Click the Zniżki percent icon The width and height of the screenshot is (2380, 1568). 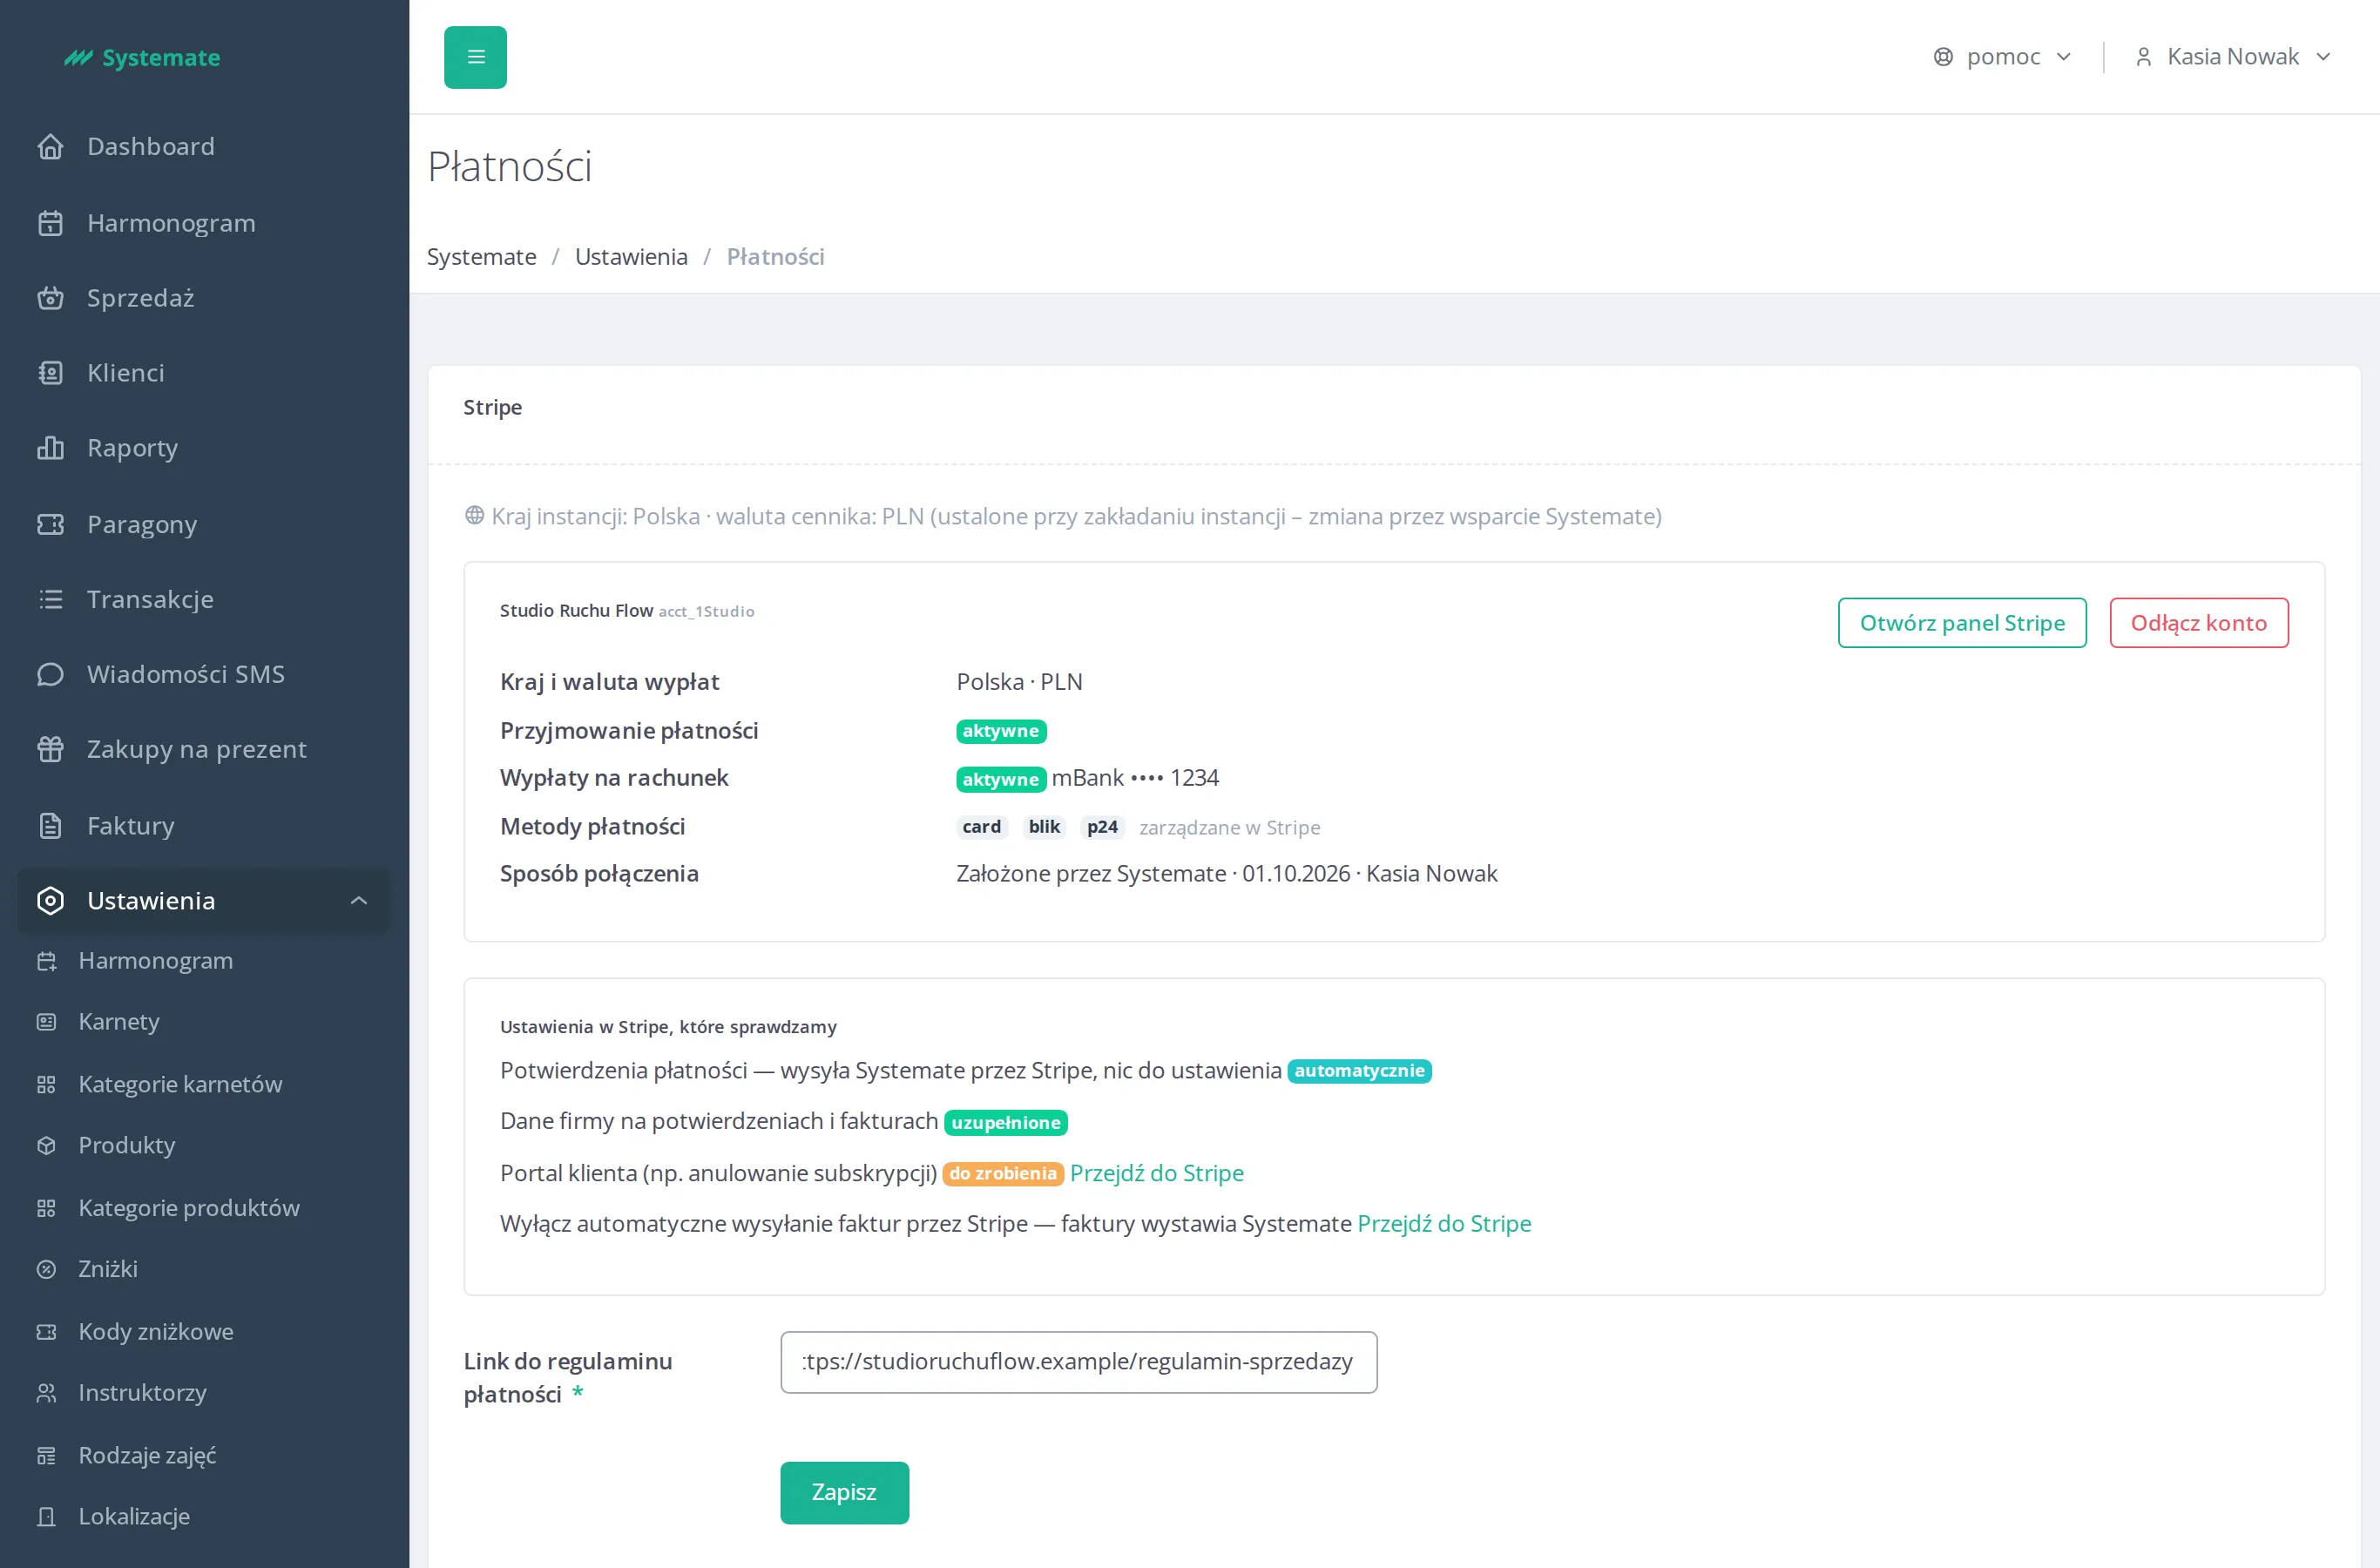click(x=46, y=1270)
